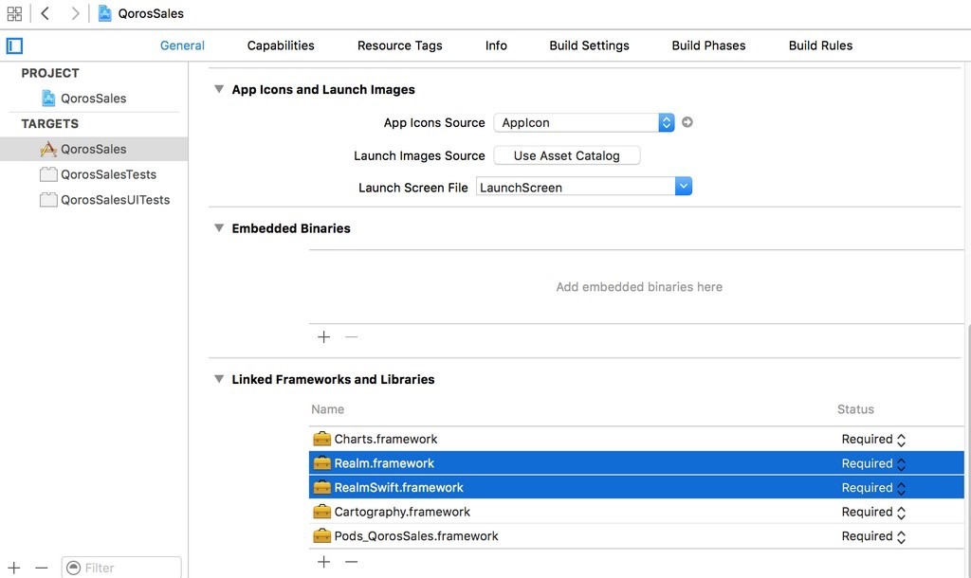Collapse the Embedded Binaries section

tap(219, 228)
